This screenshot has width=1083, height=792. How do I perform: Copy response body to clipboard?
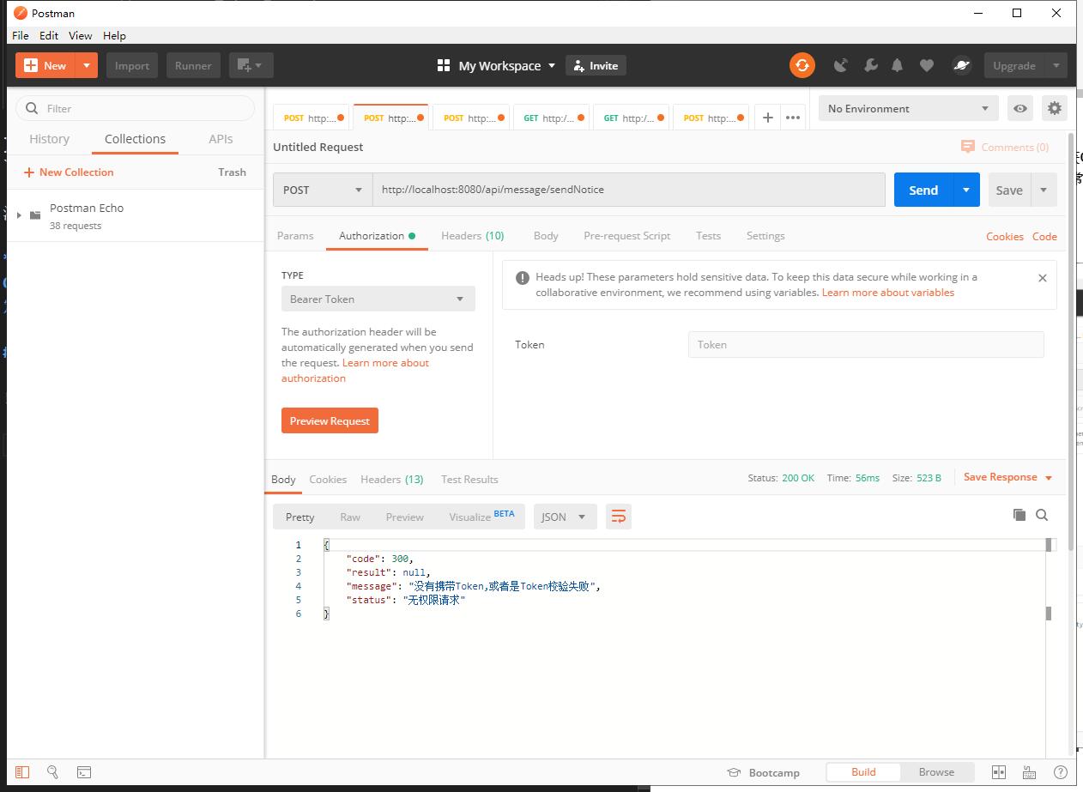(1019, 515)
